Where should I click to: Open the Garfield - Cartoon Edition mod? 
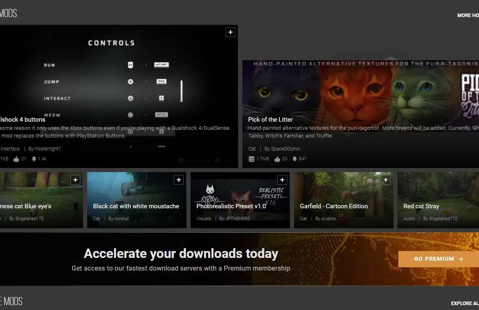click(x=334, y=206)
